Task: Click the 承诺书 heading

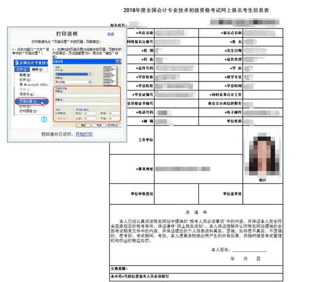Action: [196, 212]
